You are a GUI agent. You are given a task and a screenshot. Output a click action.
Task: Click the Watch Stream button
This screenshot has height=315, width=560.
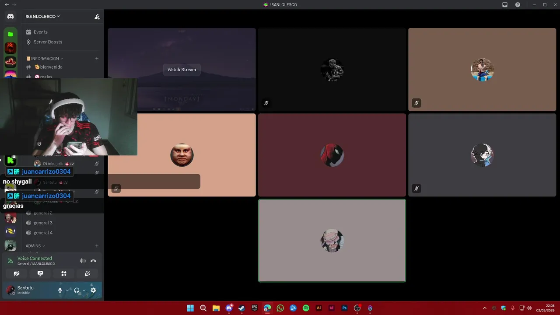point(182,70)
